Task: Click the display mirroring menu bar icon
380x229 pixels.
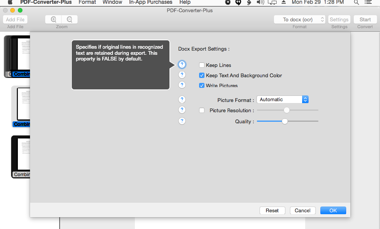Action: pos(272,2)
